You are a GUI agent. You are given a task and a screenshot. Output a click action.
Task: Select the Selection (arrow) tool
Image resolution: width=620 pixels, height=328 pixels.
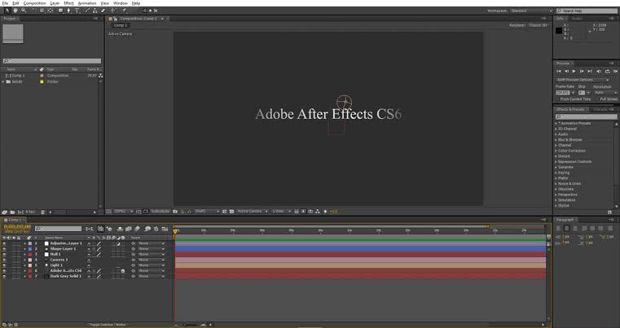[x=7, y=11]
